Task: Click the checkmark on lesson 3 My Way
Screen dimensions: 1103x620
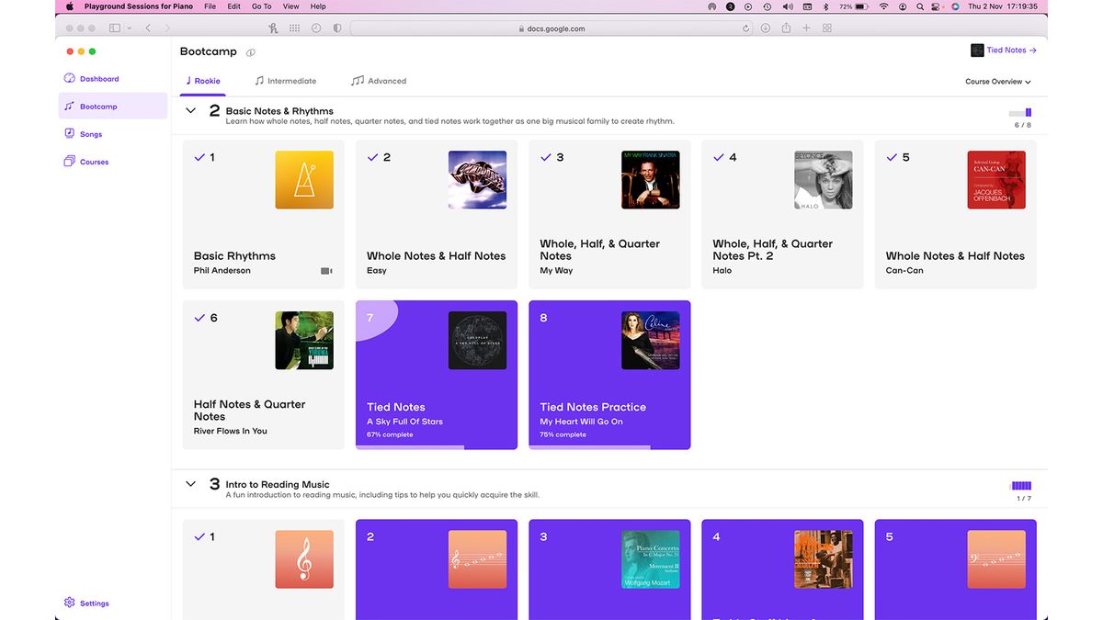Action: (545, 157)
